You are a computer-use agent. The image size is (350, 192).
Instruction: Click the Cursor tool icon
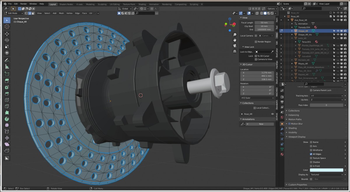point(7,26)
